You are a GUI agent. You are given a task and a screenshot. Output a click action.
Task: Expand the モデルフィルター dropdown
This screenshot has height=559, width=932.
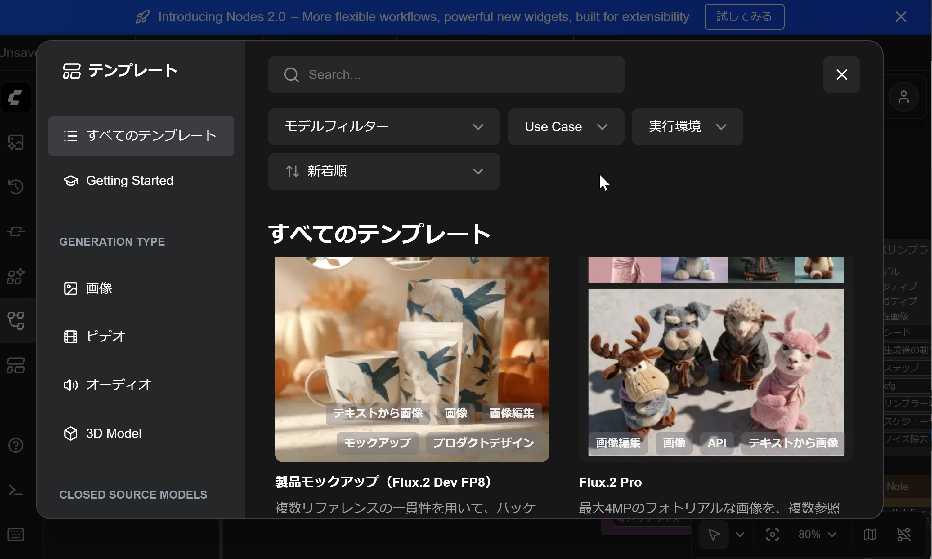click(x=383, y=126)
